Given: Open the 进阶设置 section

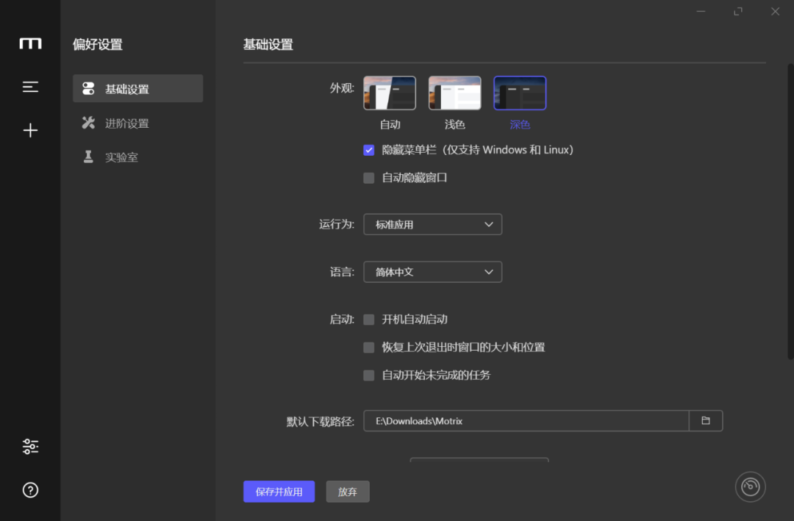Looking at the screenshot, I should click(x=137, y=123).
